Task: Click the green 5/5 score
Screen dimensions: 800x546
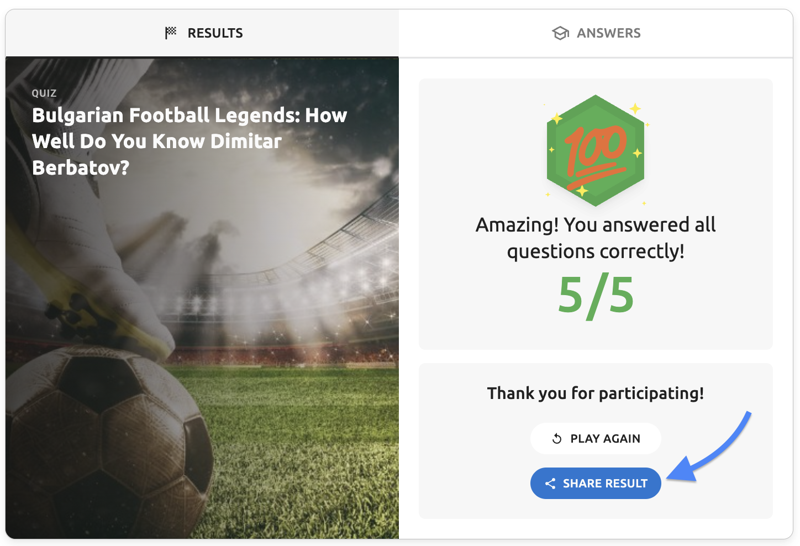Action: [596, 296]
